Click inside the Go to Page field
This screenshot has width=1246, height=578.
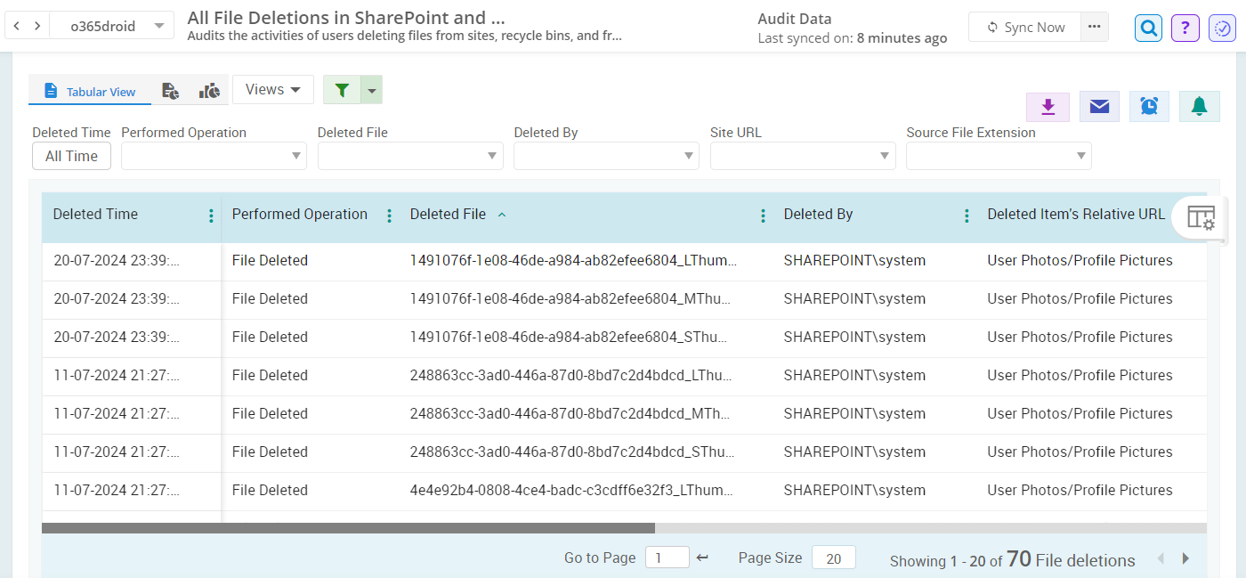[x=667, y=557]
